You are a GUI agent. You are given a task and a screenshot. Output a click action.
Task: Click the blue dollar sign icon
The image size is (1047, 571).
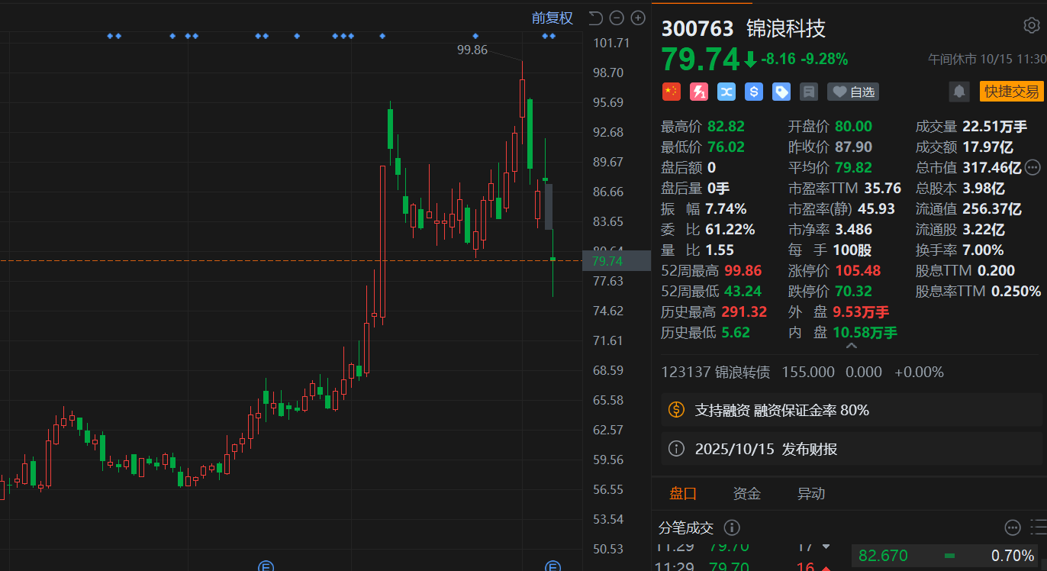[x=754, y=92]
